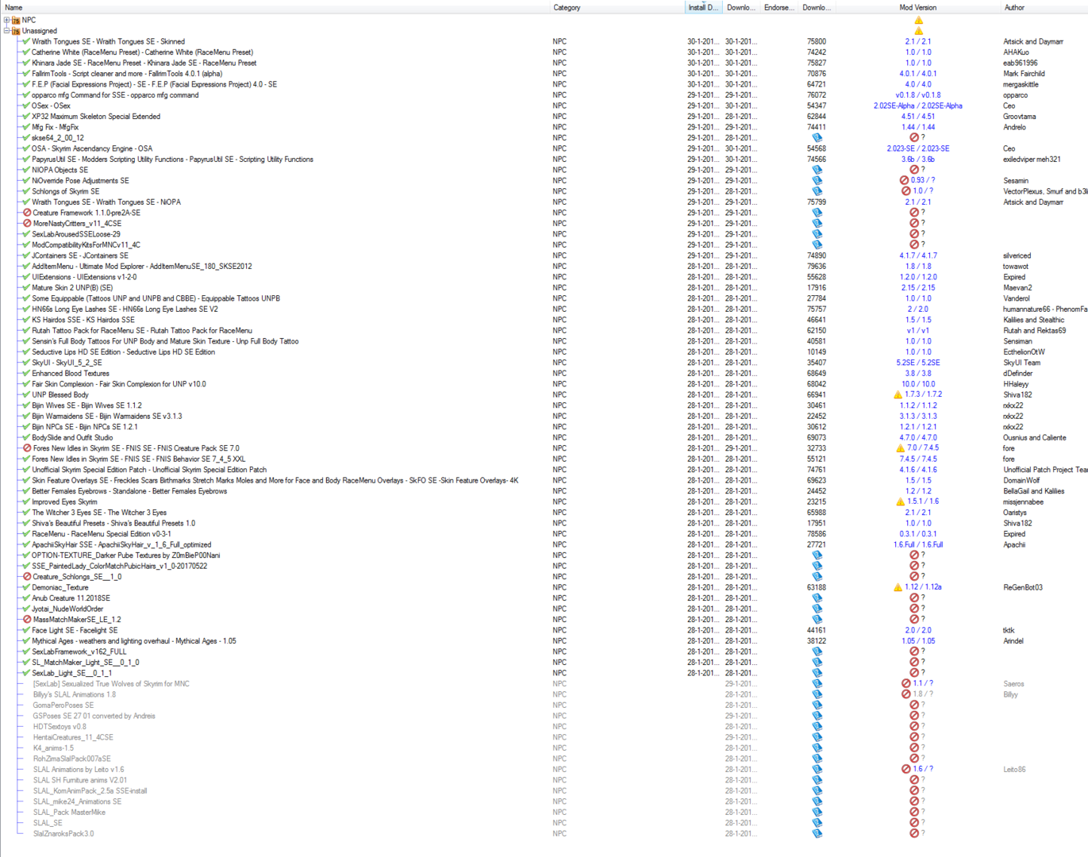
Task: Select the 'Catherine White (RaceMenu Preset)' row
Action: point(544,52)
